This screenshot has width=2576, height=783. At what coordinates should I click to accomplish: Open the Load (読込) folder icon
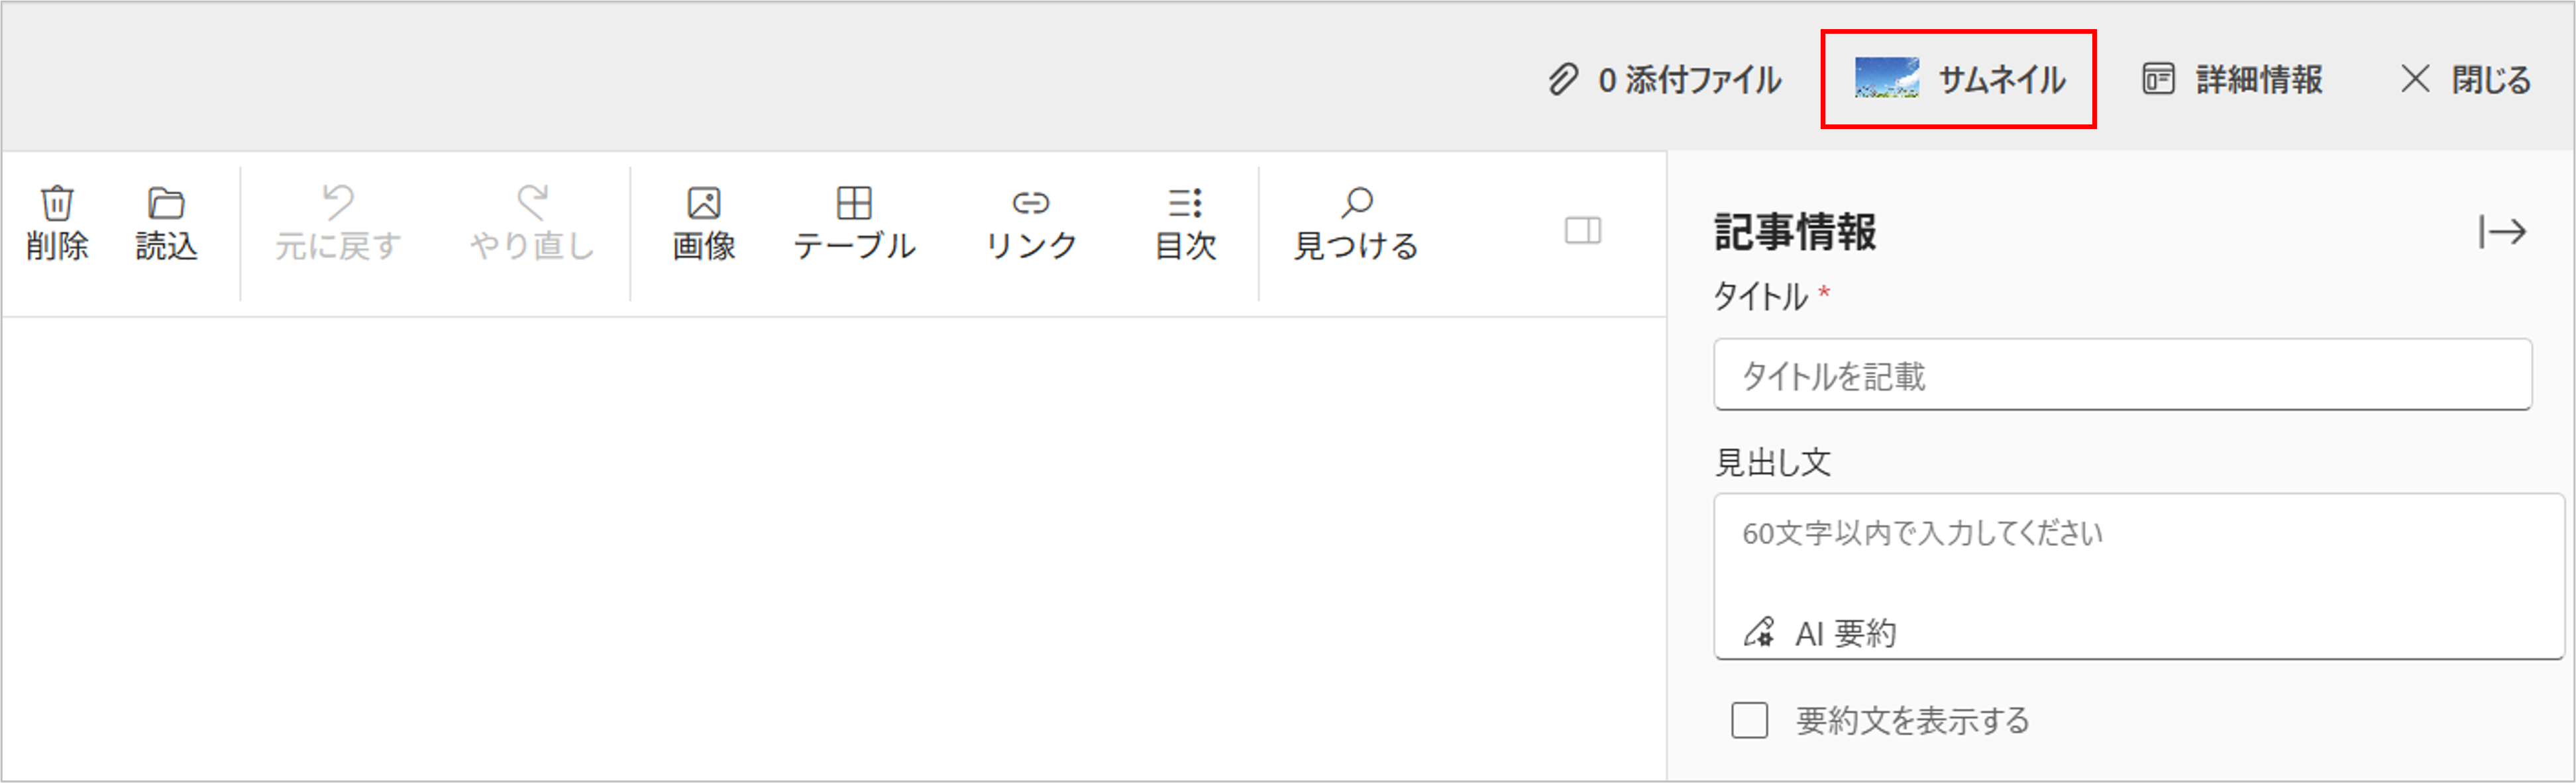[166, 204]
